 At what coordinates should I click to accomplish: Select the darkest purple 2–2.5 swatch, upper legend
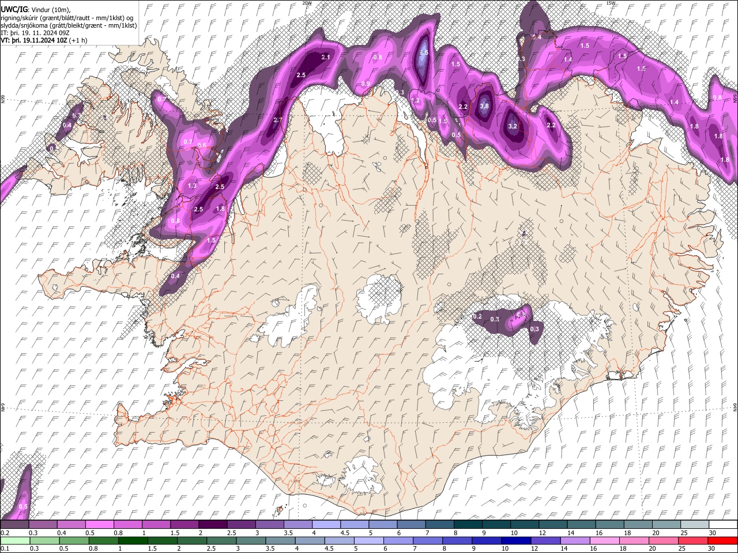coord(212,525)
